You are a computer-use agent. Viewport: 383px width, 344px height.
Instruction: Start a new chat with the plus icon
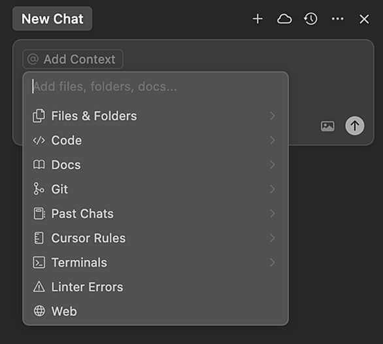pos(258,19)
